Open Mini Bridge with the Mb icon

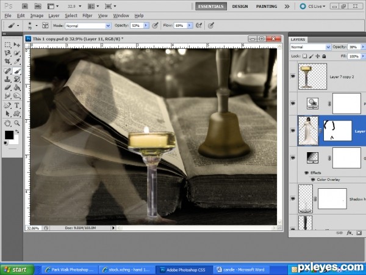[38, 6]
